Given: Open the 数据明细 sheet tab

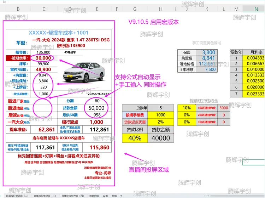Looking at the screenshot, I should [94, 196].
